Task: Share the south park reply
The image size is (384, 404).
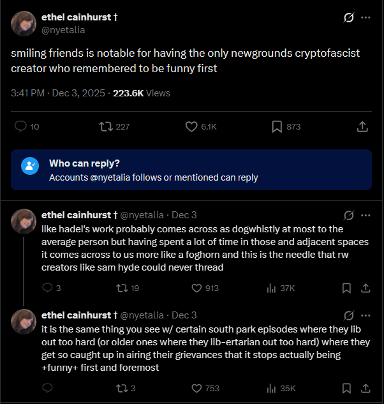Action: pos(366,388)
